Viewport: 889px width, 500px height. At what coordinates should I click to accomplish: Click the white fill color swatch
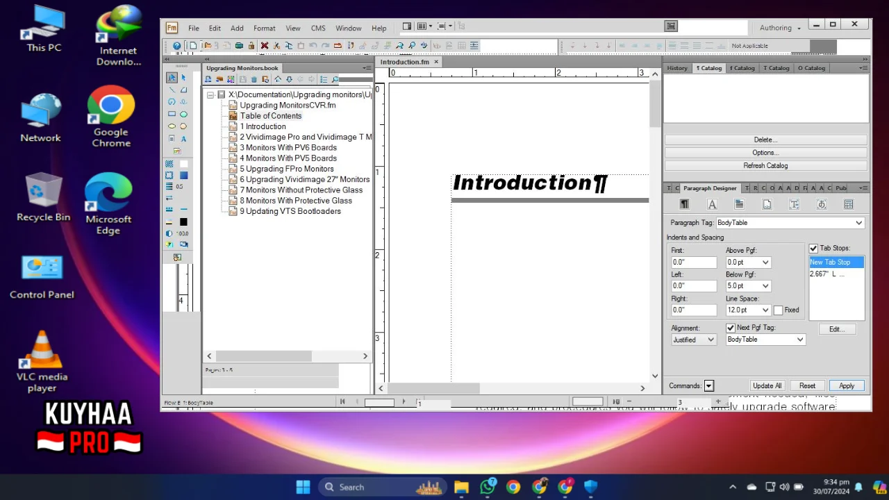(x=183, y=164)
